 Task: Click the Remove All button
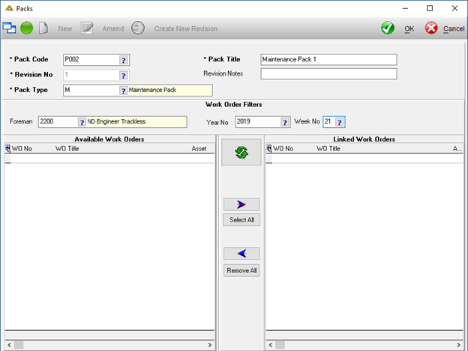tap(241, 270)
